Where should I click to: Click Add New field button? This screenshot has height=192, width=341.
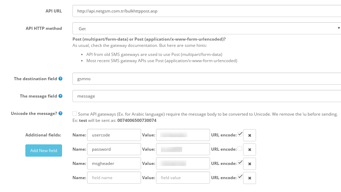click(x=44, y=150)
